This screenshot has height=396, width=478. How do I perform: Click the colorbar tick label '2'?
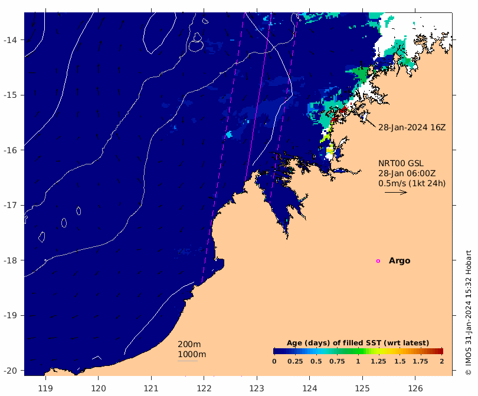coord(442,361)
